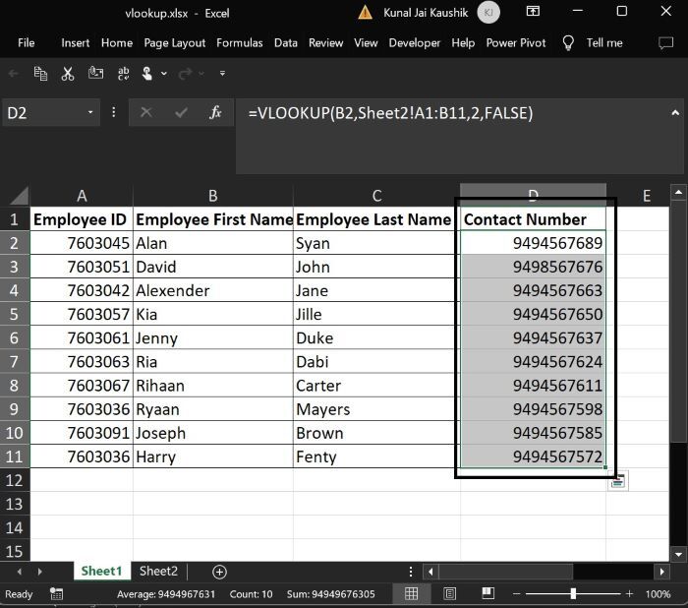
Task: Click the Copy icon in quick access toolbar
Action: (40, 74)
